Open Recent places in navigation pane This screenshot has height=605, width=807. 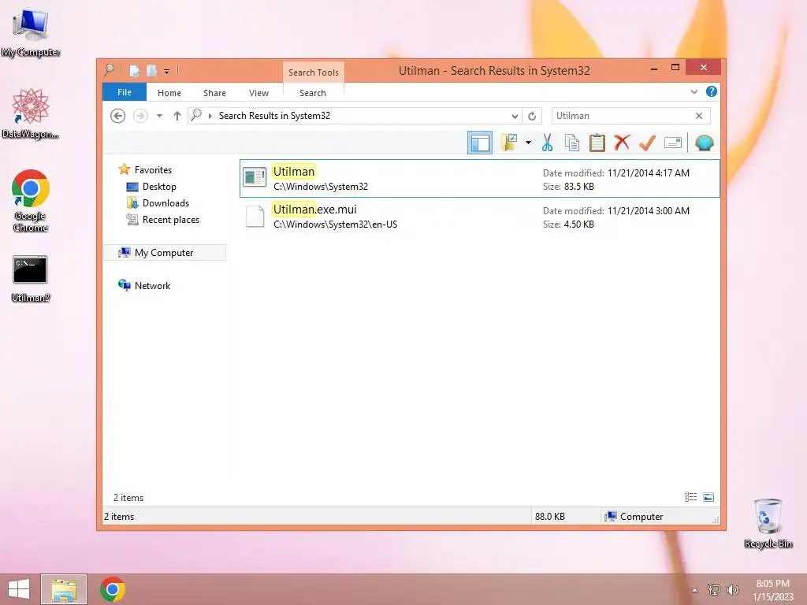[x=171, y=220]
